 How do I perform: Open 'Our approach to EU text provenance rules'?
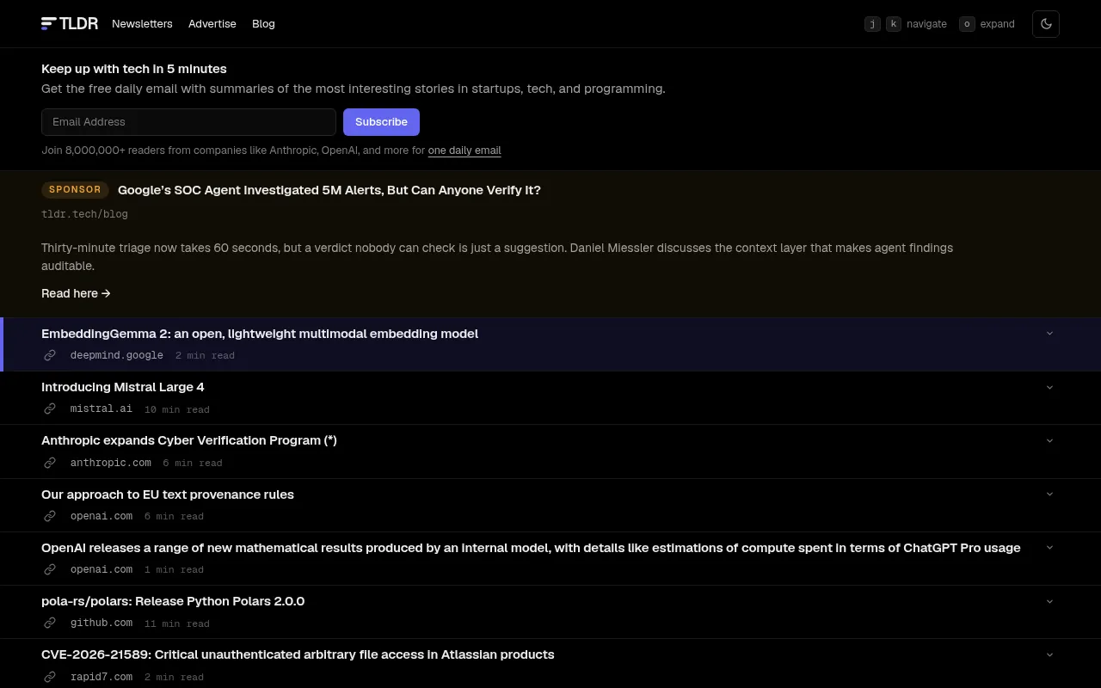168,494
